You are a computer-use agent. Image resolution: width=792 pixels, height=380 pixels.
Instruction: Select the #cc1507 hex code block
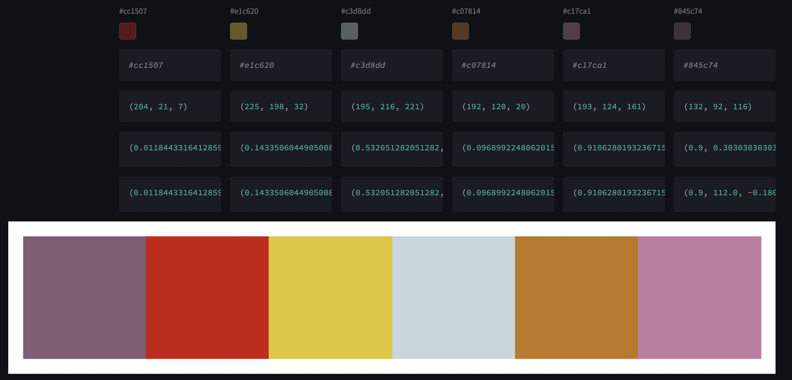(x=170, y=65)
